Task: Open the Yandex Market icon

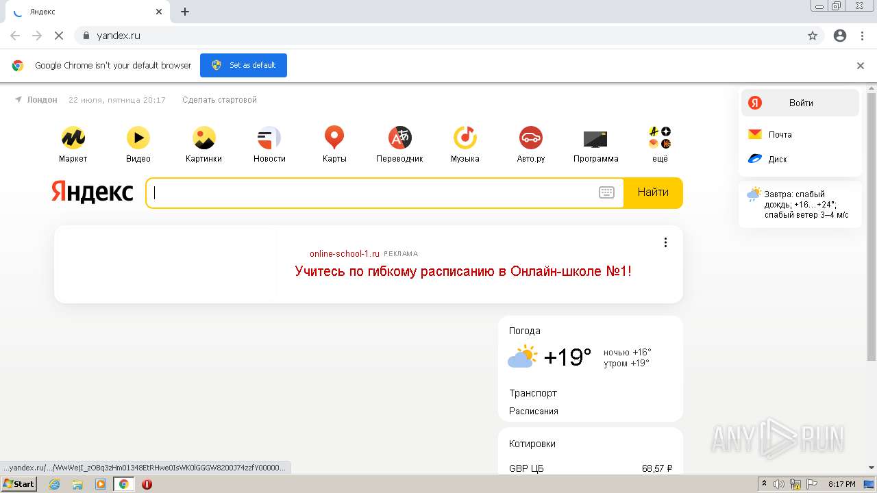Action: (x=73, y=138)
